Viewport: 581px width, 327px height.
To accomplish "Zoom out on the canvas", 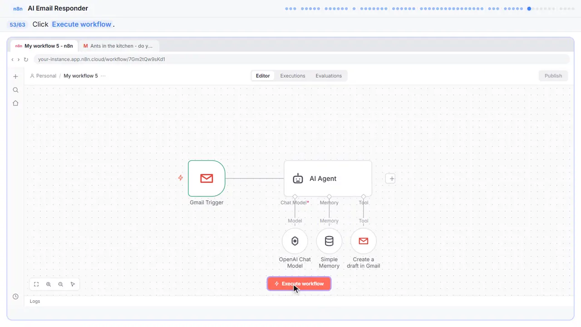I will point(61,284).
